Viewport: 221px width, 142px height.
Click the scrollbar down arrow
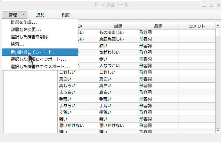click(x=218, y=131)
